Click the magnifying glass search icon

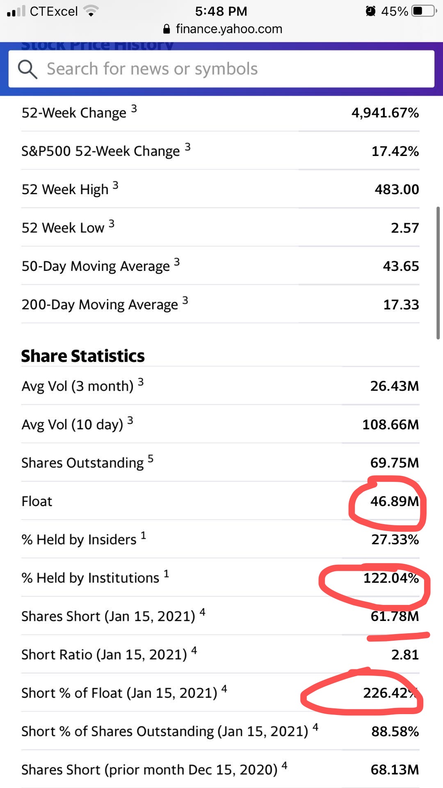(x=27, y=69)
